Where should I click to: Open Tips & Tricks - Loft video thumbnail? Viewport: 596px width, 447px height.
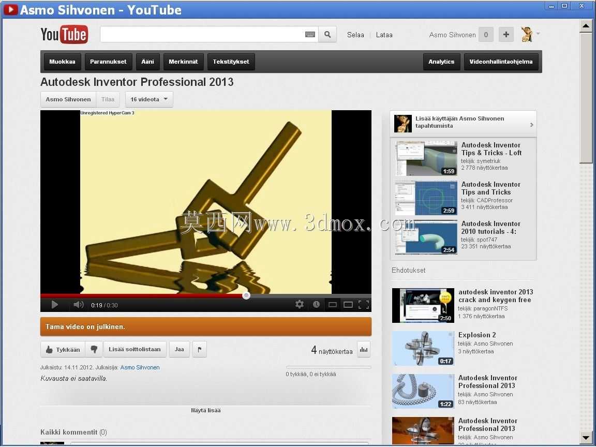426,158
